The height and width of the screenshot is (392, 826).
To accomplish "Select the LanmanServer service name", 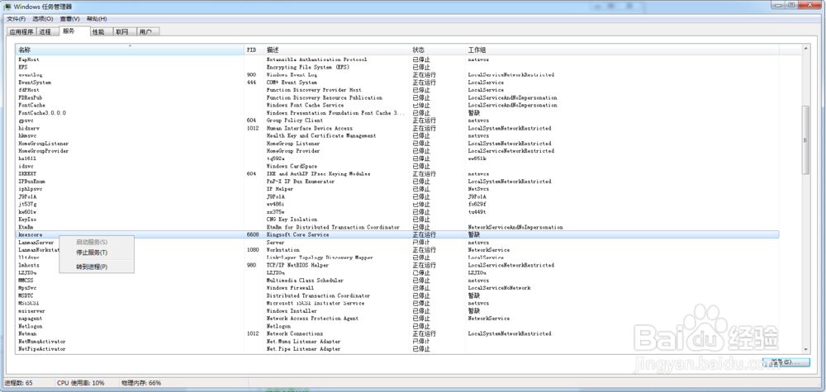I will coord(36,243).
